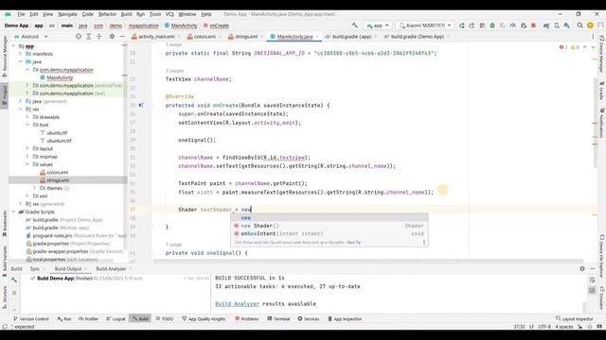The height and width of the screenshot is (340, 606).
Task: Expand the themes folder node
Action: [34, 188]
